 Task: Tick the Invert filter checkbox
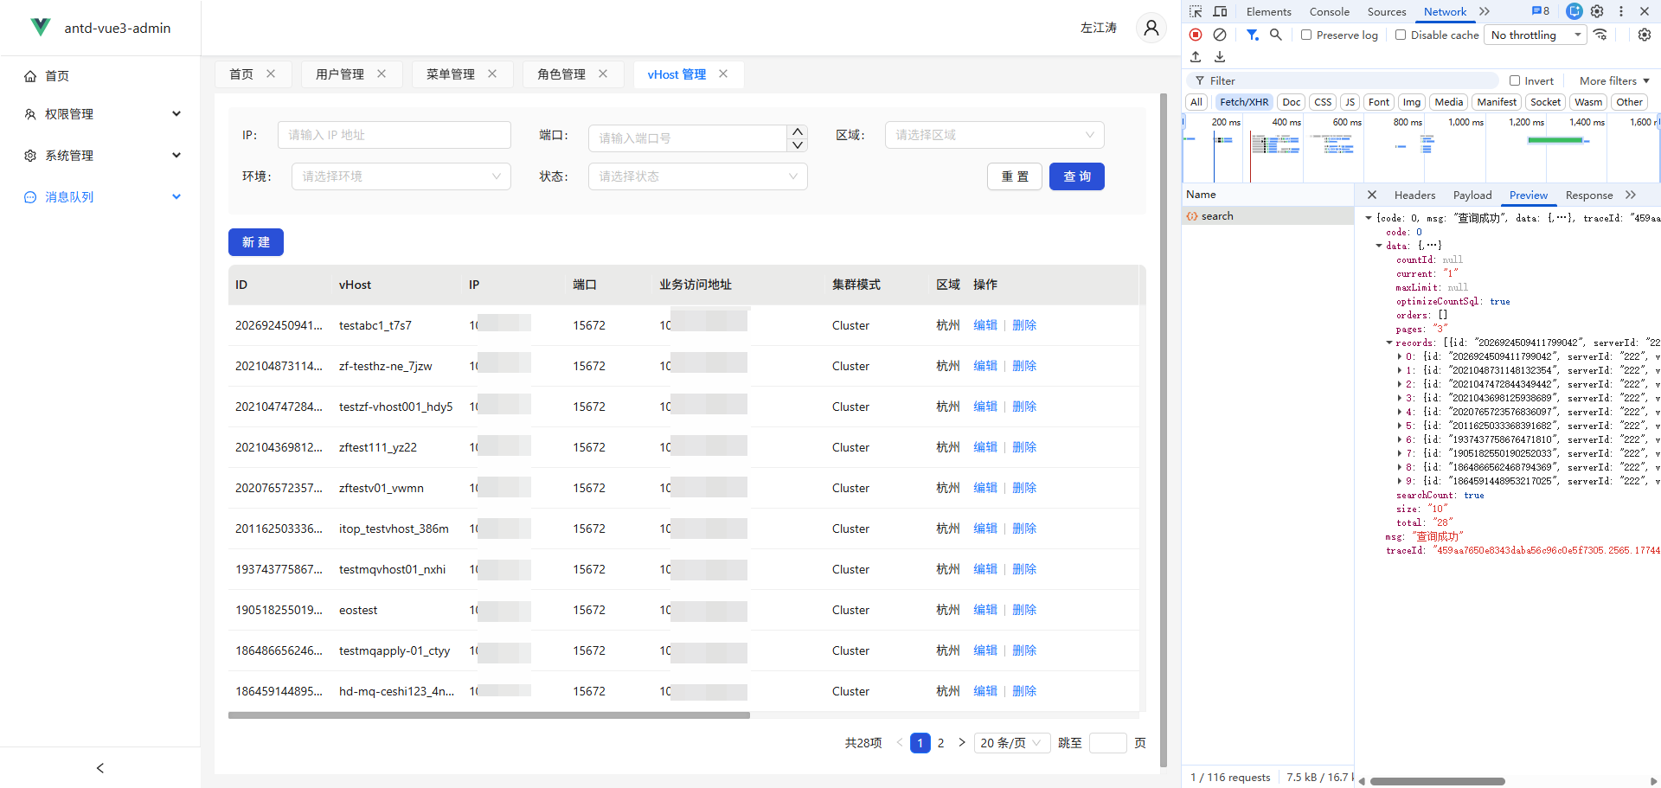(x=1515, y=80)
